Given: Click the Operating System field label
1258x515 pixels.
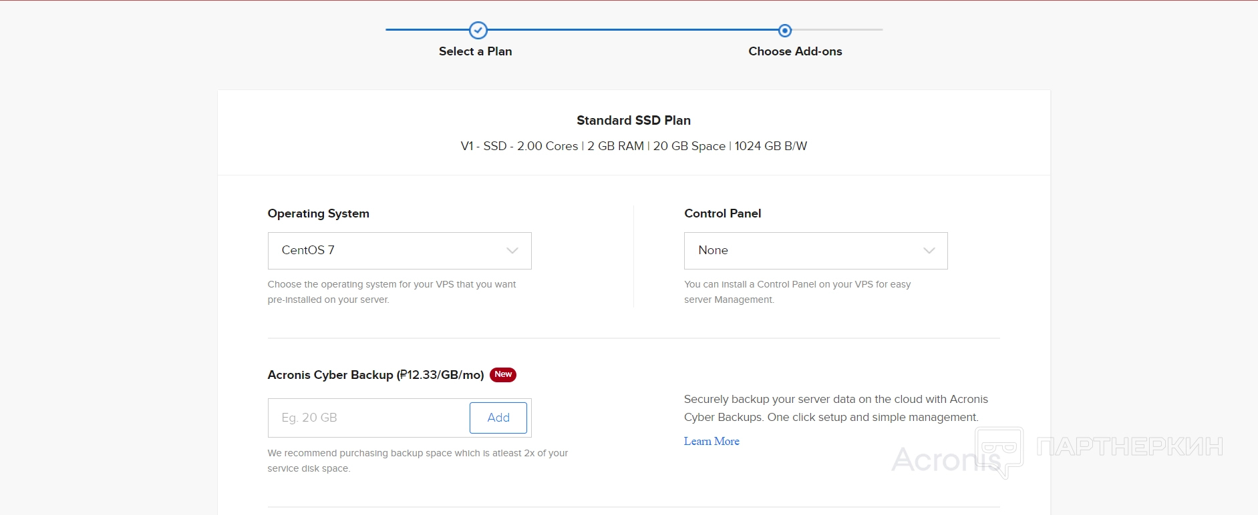Looking at the screenshot, I should 318,213.
